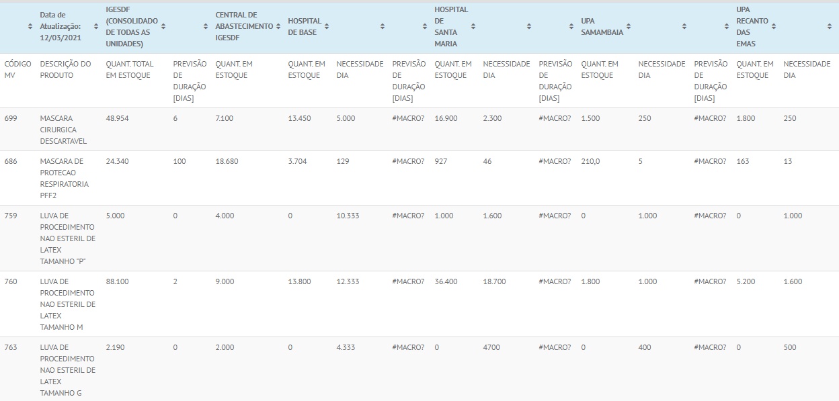Click central stock value 2.000

225,347
